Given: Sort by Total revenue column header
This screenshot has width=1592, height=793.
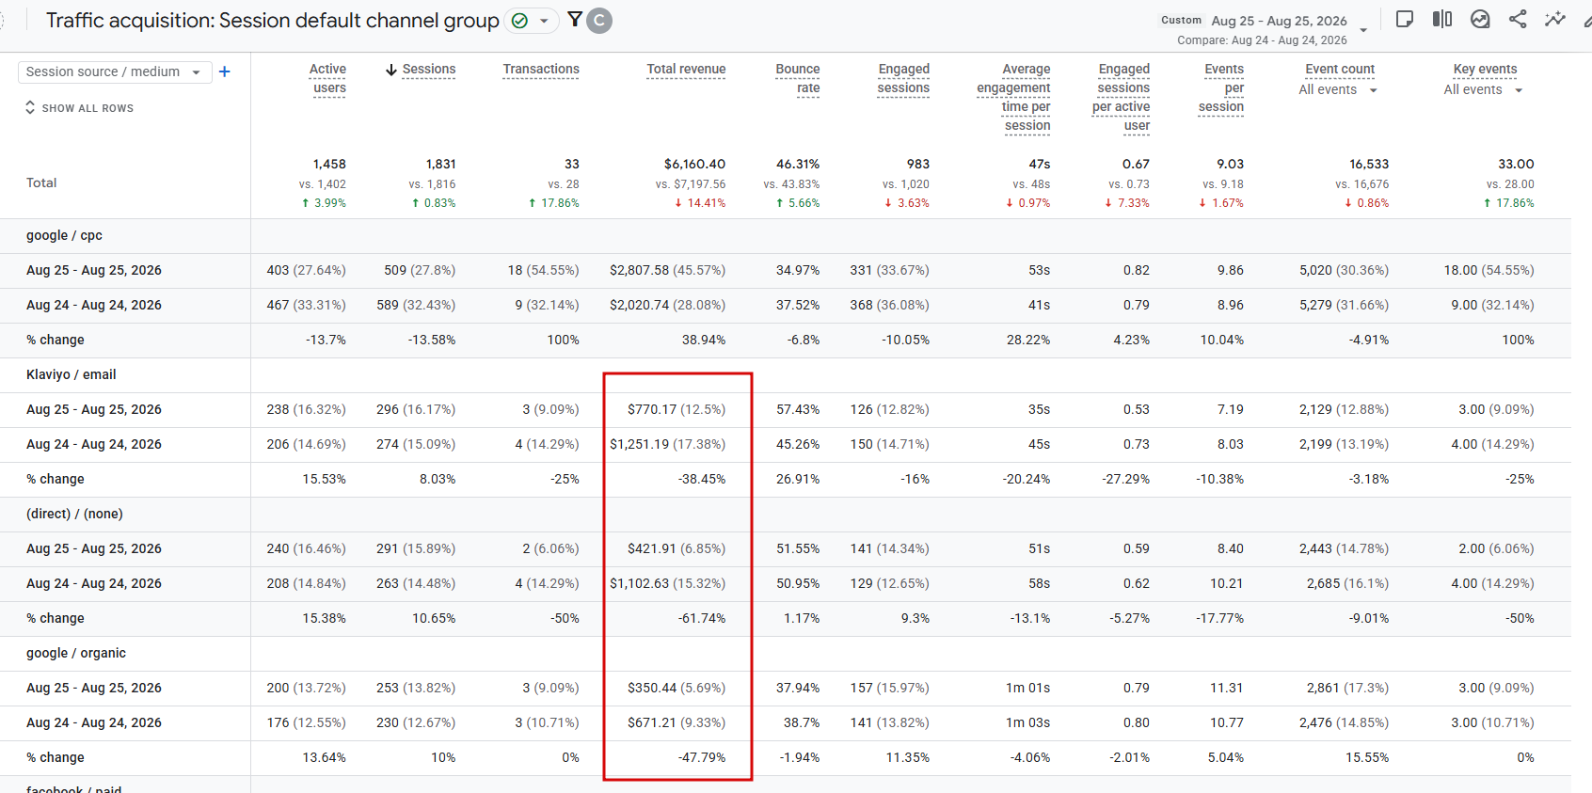Looking at the screenshot, I should click(686, 70).
